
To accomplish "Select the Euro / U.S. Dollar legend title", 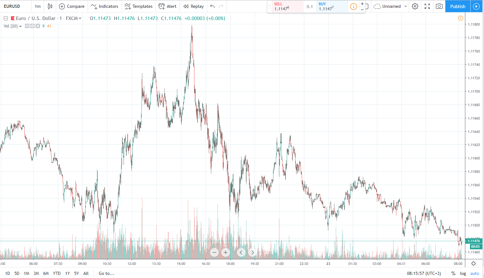I will 36,18.
